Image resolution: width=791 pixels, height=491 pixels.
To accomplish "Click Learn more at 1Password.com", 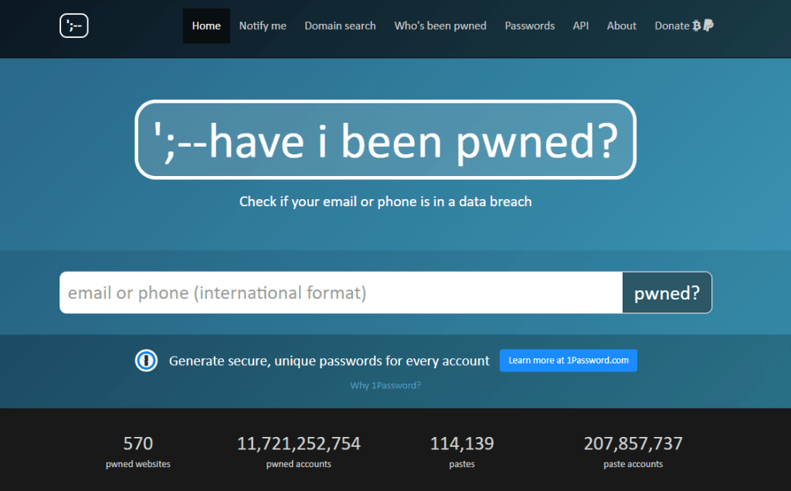I will pos(568,360).
